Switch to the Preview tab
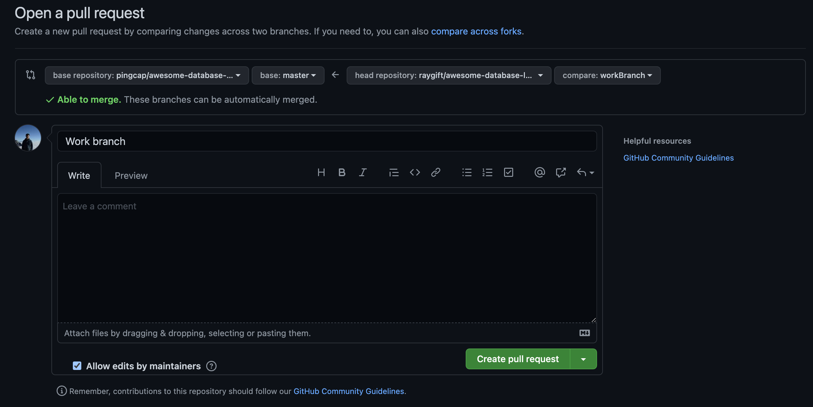 coord(131,176)
